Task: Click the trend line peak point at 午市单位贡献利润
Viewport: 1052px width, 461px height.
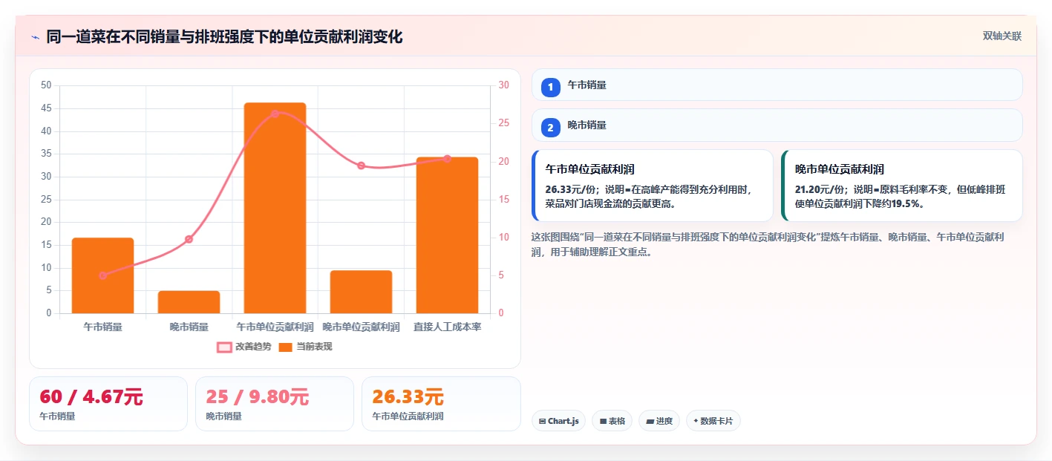Action: (275, 114)
